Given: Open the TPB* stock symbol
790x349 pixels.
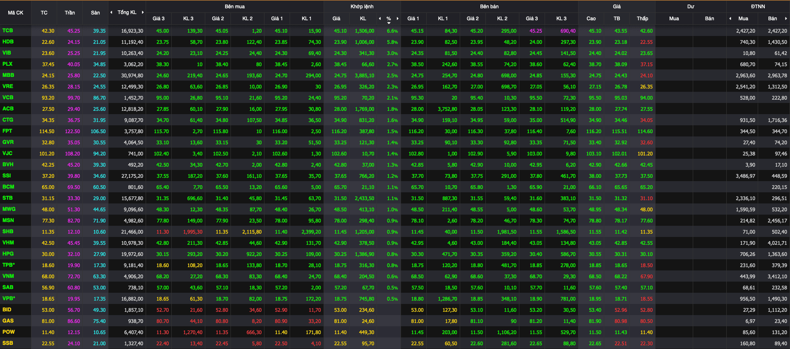Looking at the screenshot, I should pos(9,265).
